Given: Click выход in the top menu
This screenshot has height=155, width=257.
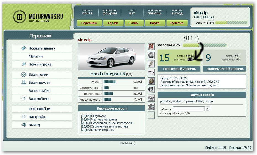Looking at the screenshot, I should click(177, 13).
